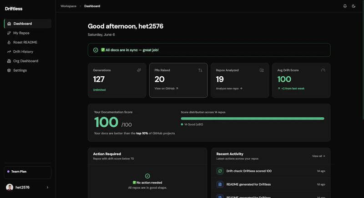Click Repos with drift score below 70 subtitle
Image resolution: width=364 pixels, height=198 pixels.
point(113,159)
